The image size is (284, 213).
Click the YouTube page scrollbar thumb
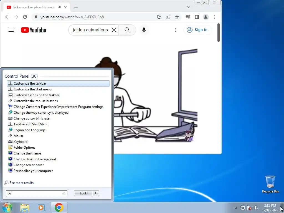pos(219,33)
